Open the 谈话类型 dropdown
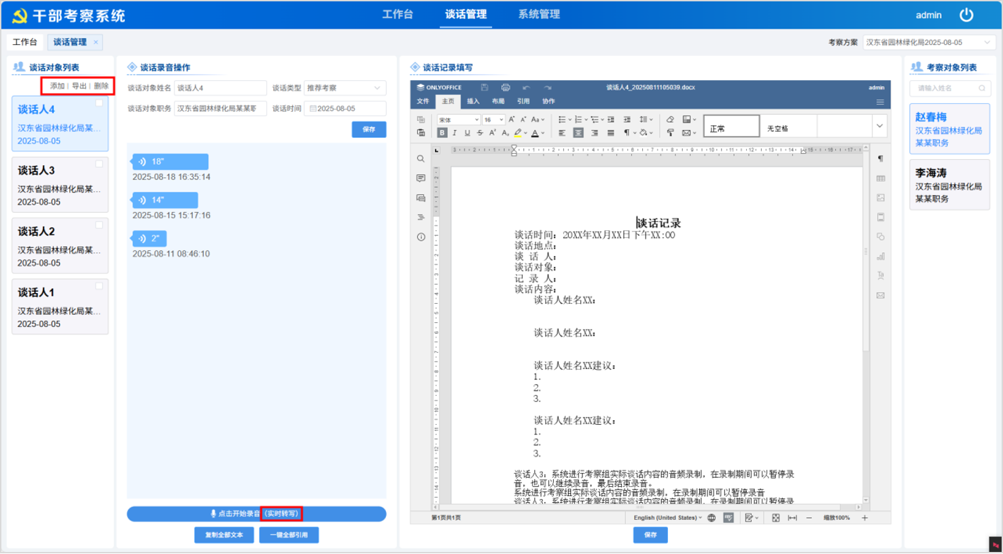Screen dimensions: 1003x554 pyautogui.click(x=345, y=88)
